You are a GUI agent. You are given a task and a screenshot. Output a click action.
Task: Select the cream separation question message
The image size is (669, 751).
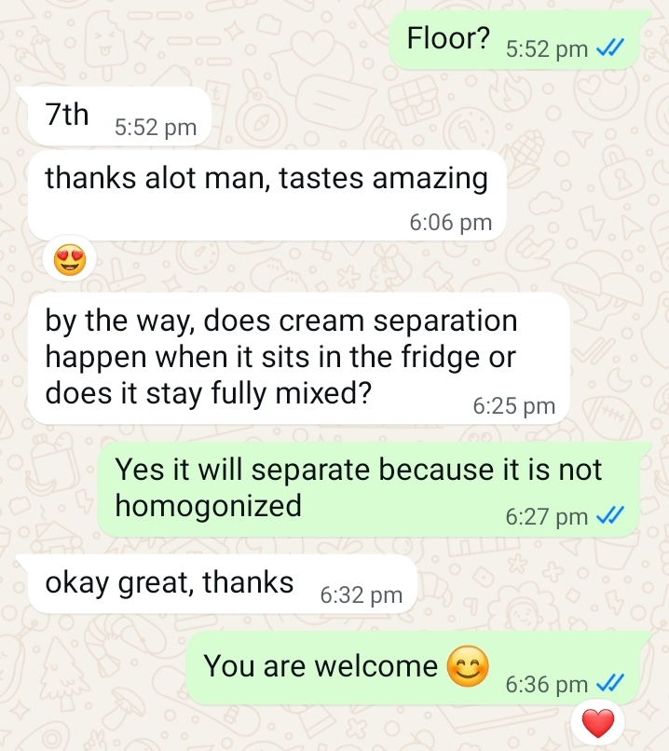[299, 359]
